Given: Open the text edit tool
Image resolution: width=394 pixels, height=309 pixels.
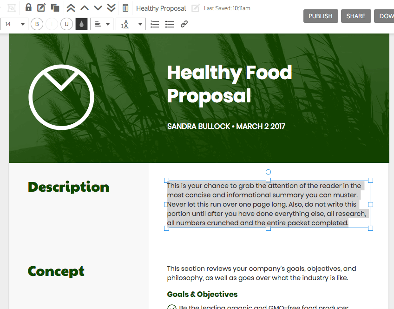Looking at the screenshot, I should 41,7.
